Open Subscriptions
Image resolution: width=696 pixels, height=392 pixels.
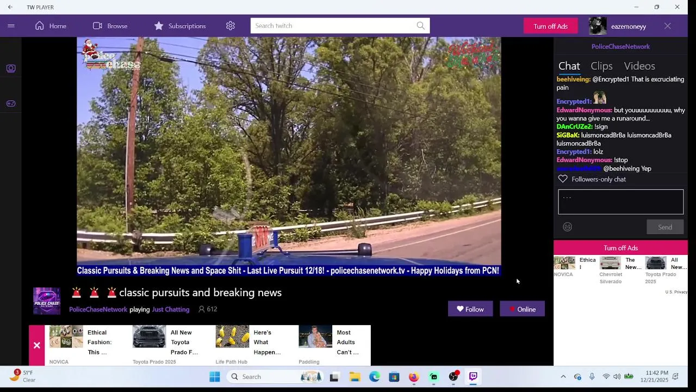point(179,26)
